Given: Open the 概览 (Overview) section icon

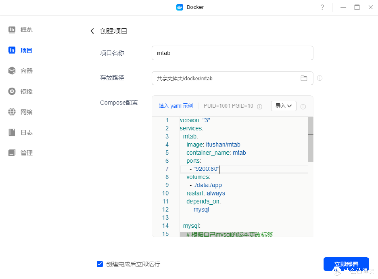Looking at the screenshot, I should [x=12, y=30].
